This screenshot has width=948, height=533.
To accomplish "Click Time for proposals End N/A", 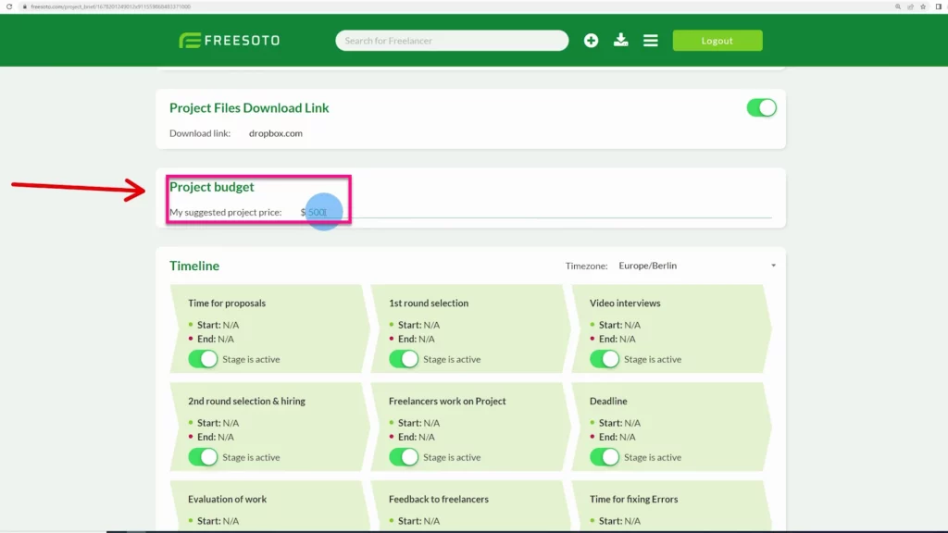I will click(x=215, y=339).
